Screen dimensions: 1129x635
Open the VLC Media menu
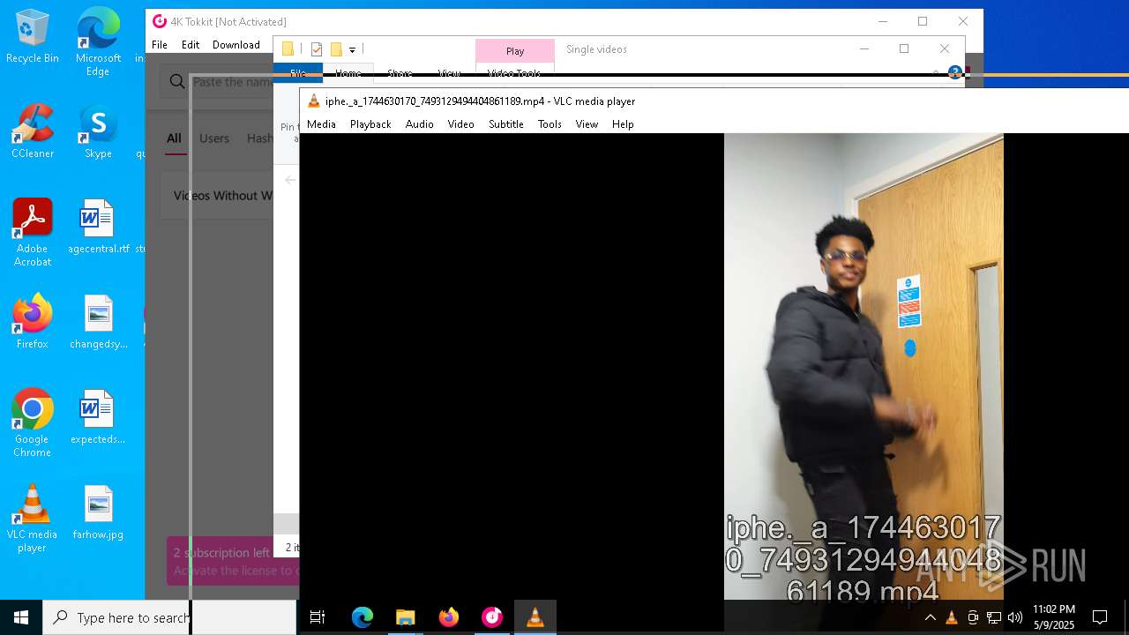tap(321, 124)
